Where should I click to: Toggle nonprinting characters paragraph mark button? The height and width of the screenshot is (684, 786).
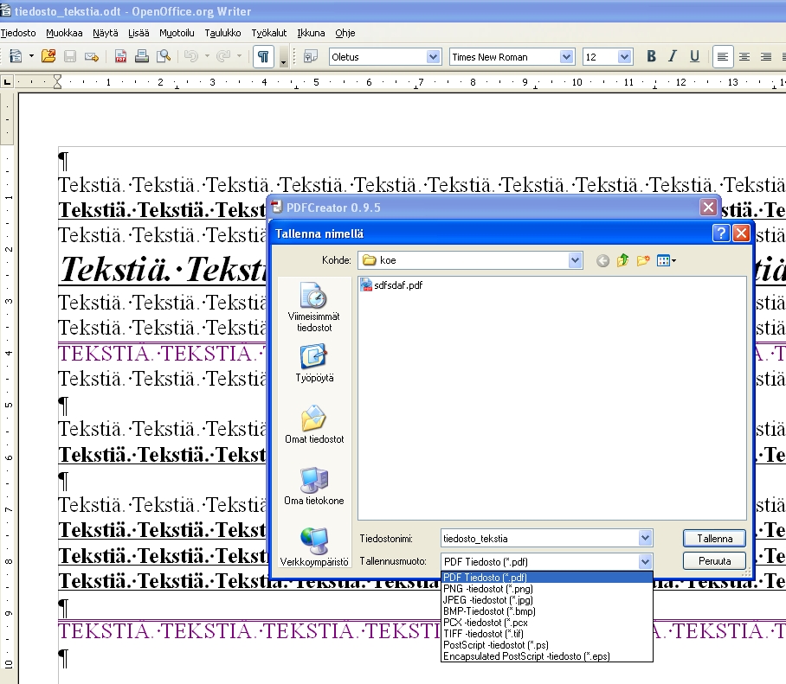[x=263, y=57]
